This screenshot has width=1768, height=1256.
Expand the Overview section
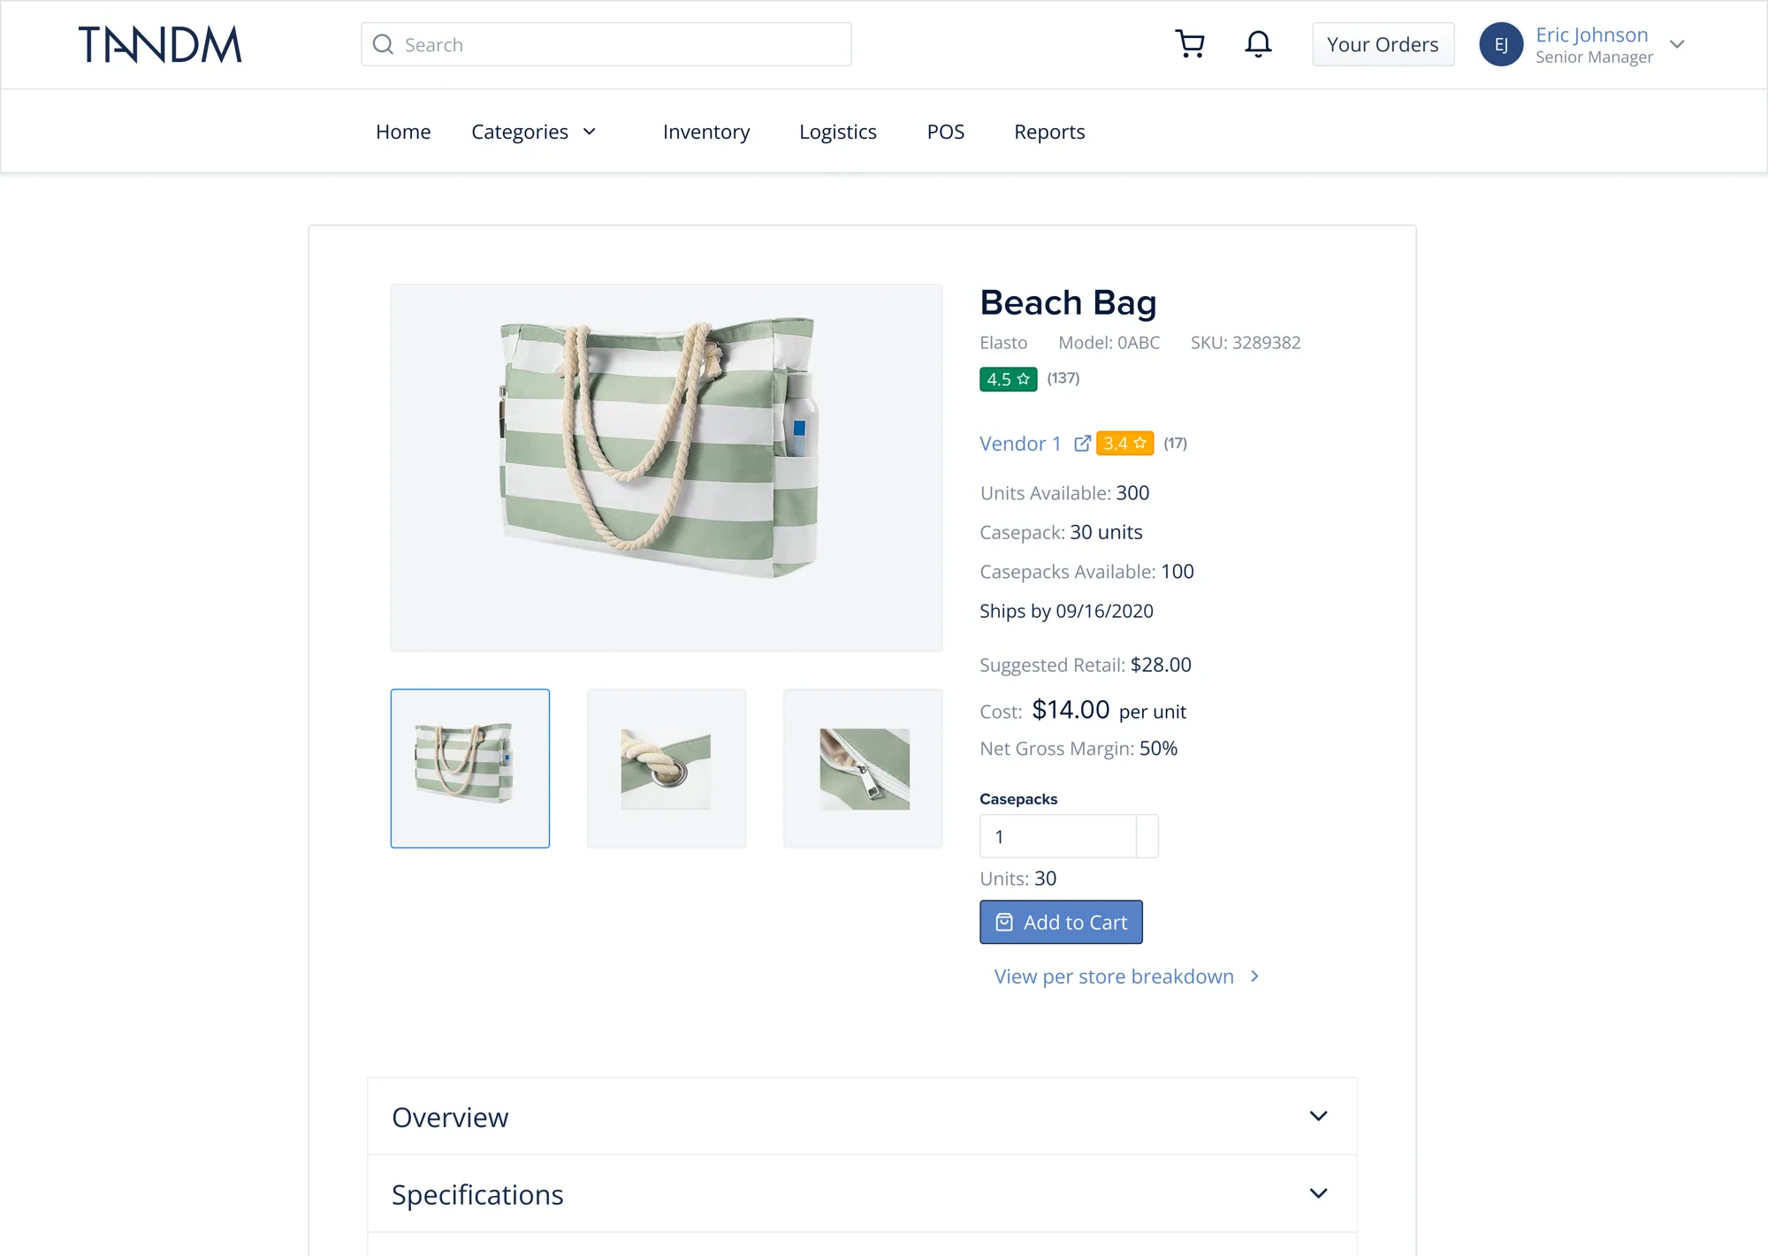click(x=862, y=1116)
